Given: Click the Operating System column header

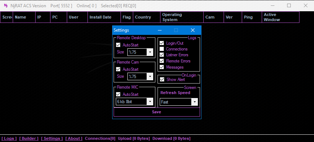Looking at the screenshot, I should click(x=182, y=17).
